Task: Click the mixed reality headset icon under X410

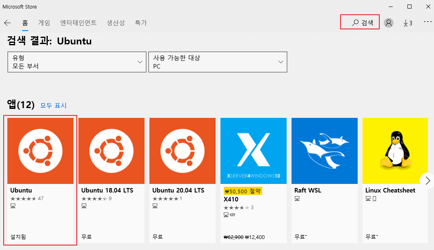Action: coord(232,215)
